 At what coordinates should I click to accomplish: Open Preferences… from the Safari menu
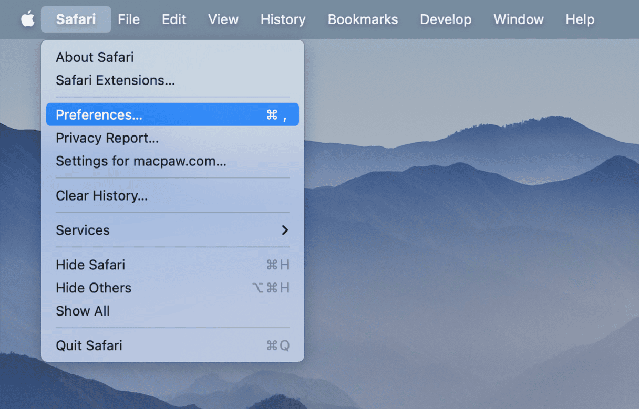pos(99,114)
